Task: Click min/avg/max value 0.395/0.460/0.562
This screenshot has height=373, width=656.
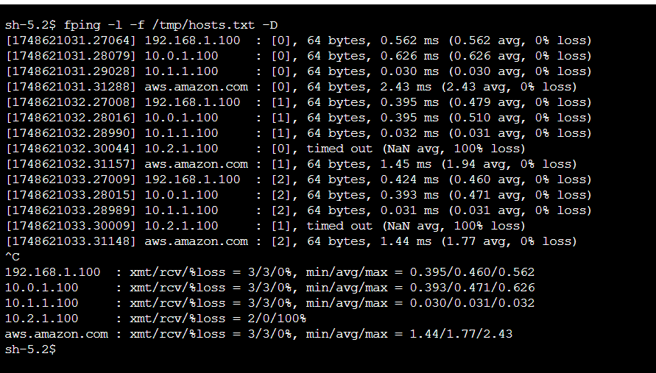Action: tap(472, 272)
